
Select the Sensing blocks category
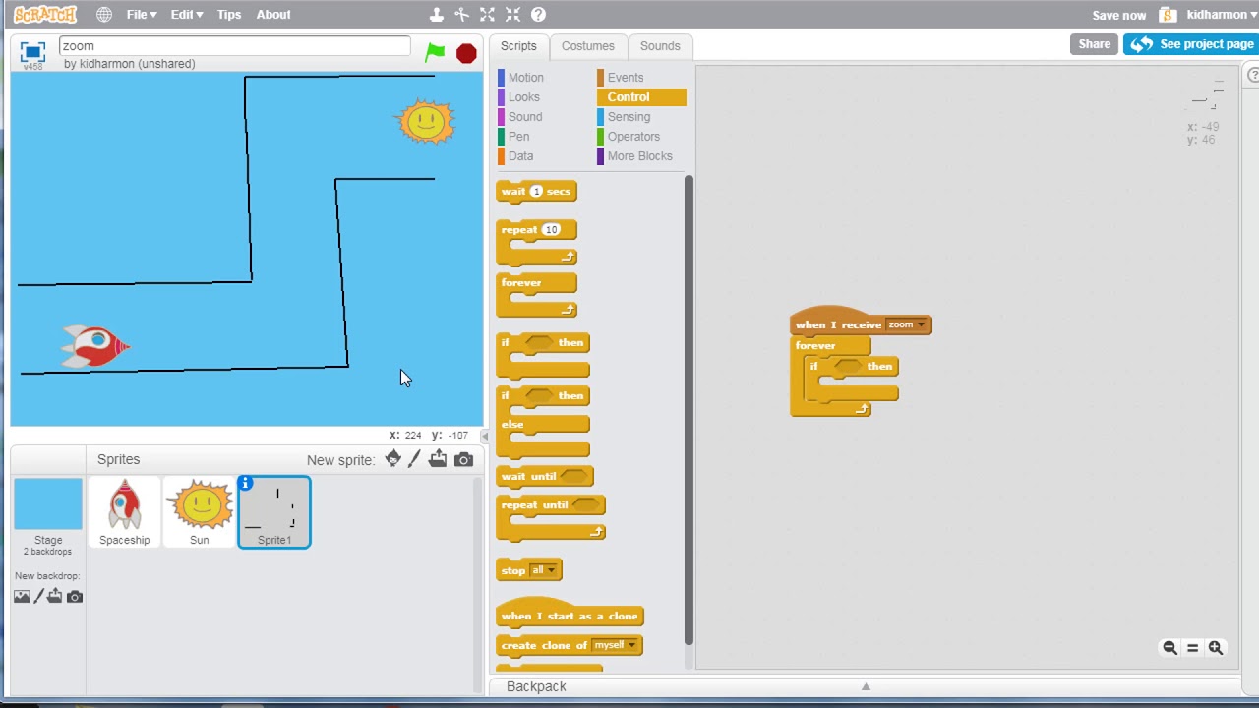tap(629, 117)
